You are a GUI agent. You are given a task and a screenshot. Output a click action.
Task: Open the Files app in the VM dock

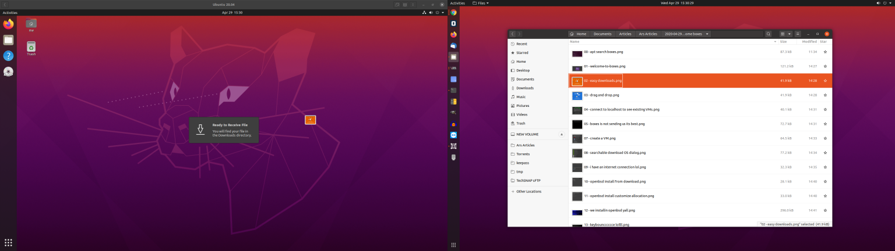[x=8, y=40]
